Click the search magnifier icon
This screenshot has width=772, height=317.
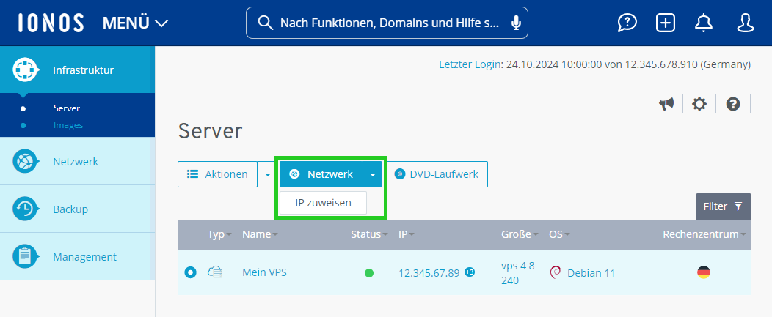coord(265,23)
